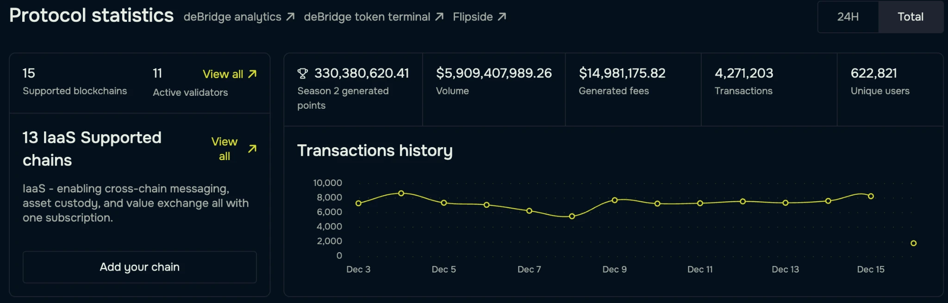Select the Total statistics tab
Viewport: 948px width, 303px height.
coord(910,17)
